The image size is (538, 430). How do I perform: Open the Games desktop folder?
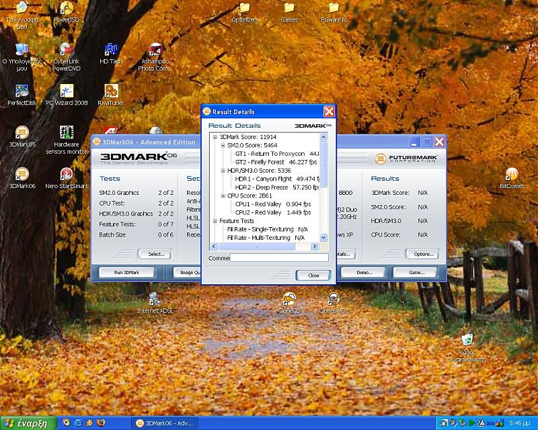point(289,12)
